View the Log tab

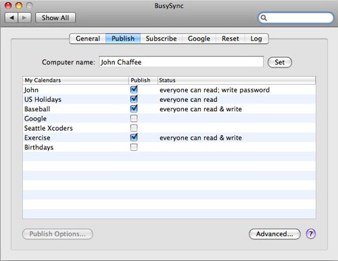click(256, 38)
